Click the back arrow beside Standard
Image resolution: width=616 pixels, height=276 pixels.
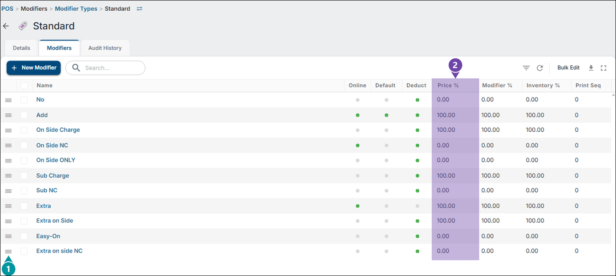coord(6,26)
